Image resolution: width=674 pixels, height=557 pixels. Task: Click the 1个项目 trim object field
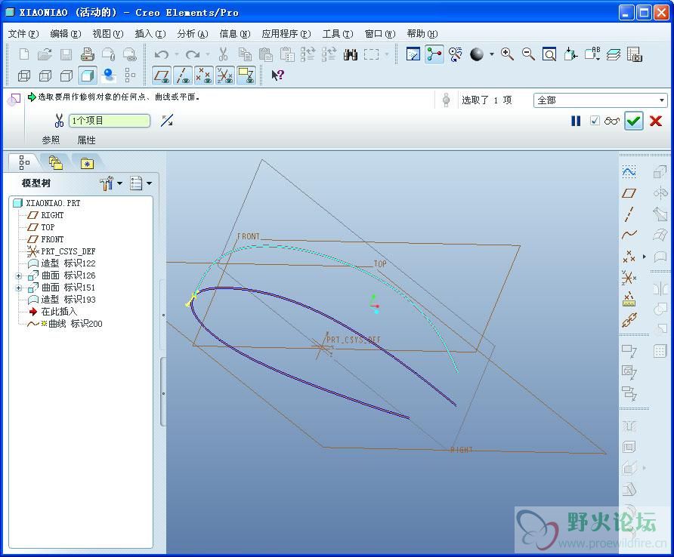point(109,121)
